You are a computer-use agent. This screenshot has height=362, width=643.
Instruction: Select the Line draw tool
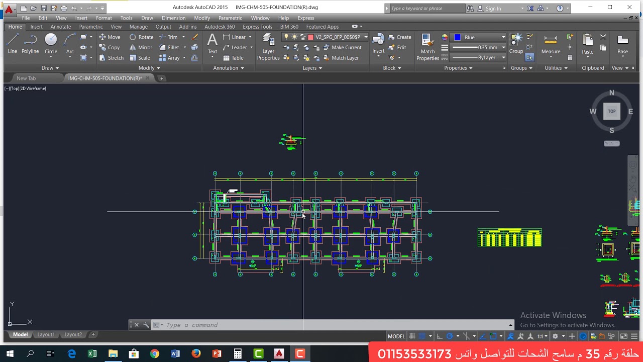13,44
